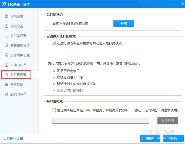This screenshot has width=185, height=144.
Task: Click the 免打扰状态 section heading
Action: 55,15
